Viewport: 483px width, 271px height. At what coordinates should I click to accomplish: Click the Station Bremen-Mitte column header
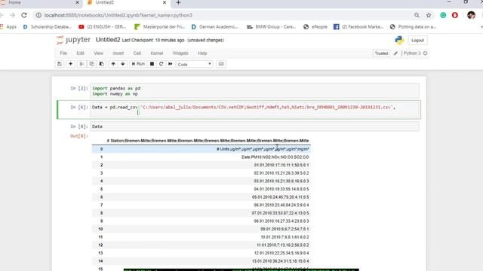click(208, 141)
